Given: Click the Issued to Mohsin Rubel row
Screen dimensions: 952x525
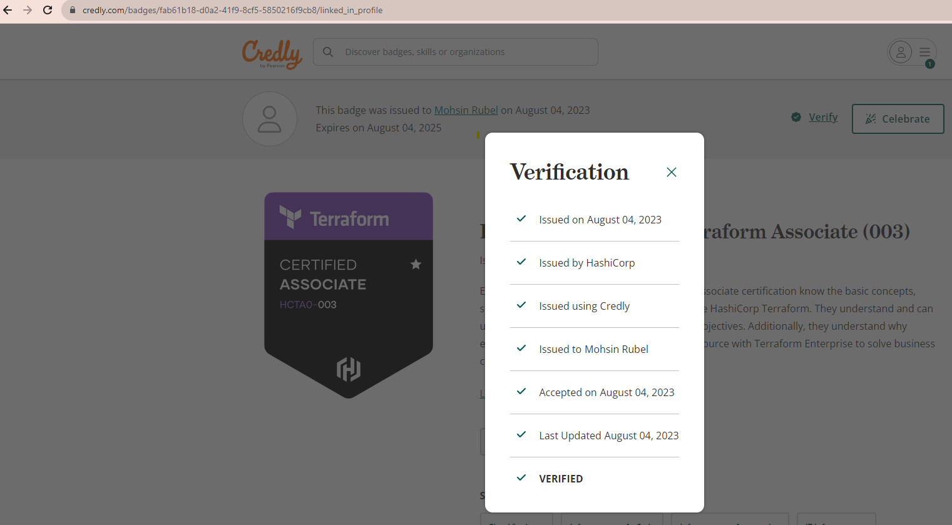Looking at the screenshot, I should click(x=593, y=349).
